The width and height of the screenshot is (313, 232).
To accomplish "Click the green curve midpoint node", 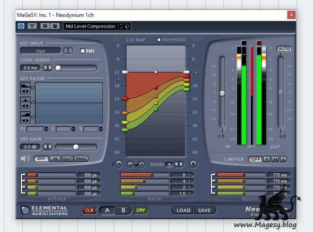I will (156, 110).
